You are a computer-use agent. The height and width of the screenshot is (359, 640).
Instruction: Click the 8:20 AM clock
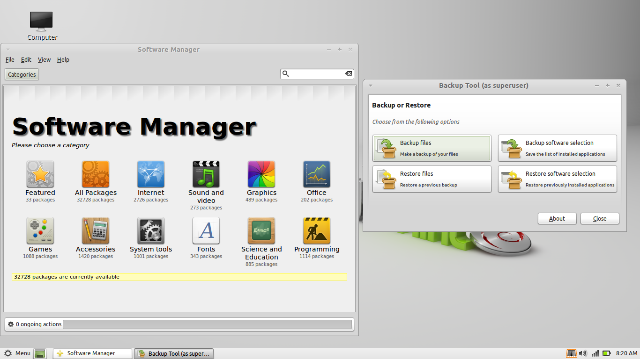(x=626, y=353)
